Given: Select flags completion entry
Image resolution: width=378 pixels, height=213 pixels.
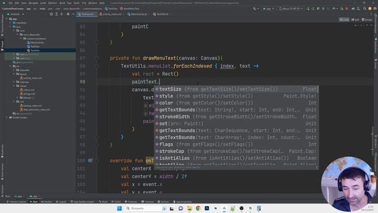Looking at the screenshot, I should [x=236, y=144].
